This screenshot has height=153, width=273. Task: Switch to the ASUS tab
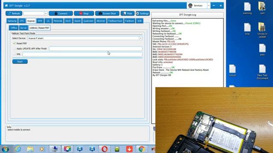(x=68, y=21)
